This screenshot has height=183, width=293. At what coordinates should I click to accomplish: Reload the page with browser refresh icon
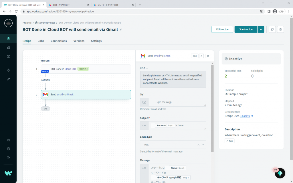click(x=16, y=11)
